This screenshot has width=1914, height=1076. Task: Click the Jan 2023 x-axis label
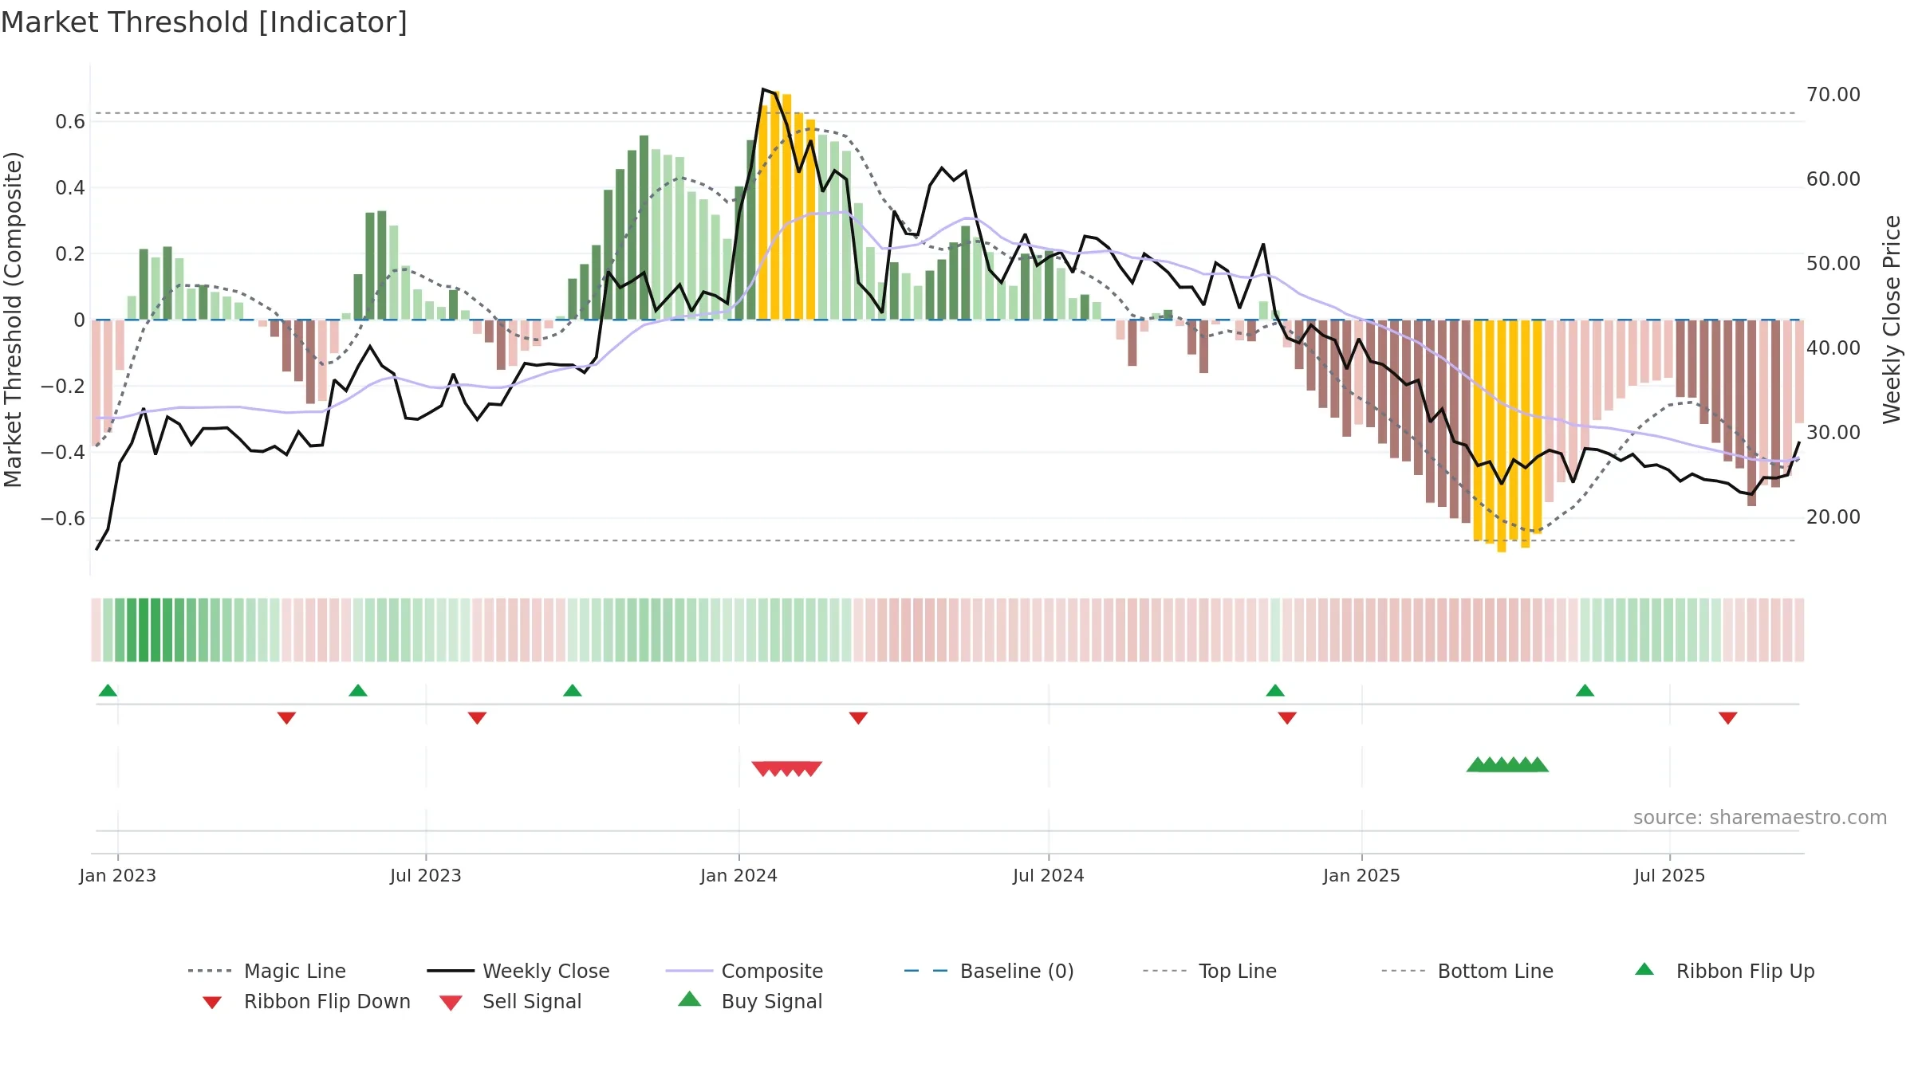click(118, 875)
